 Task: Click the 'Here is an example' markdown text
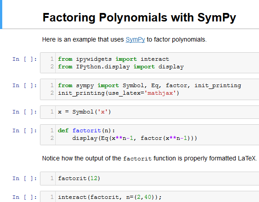(x=124, y=39)
